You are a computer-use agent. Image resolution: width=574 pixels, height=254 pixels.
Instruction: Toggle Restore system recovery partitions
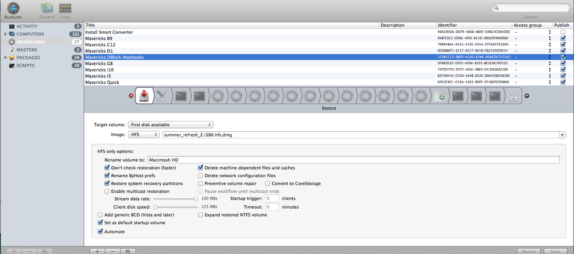[x=107, y=183]
